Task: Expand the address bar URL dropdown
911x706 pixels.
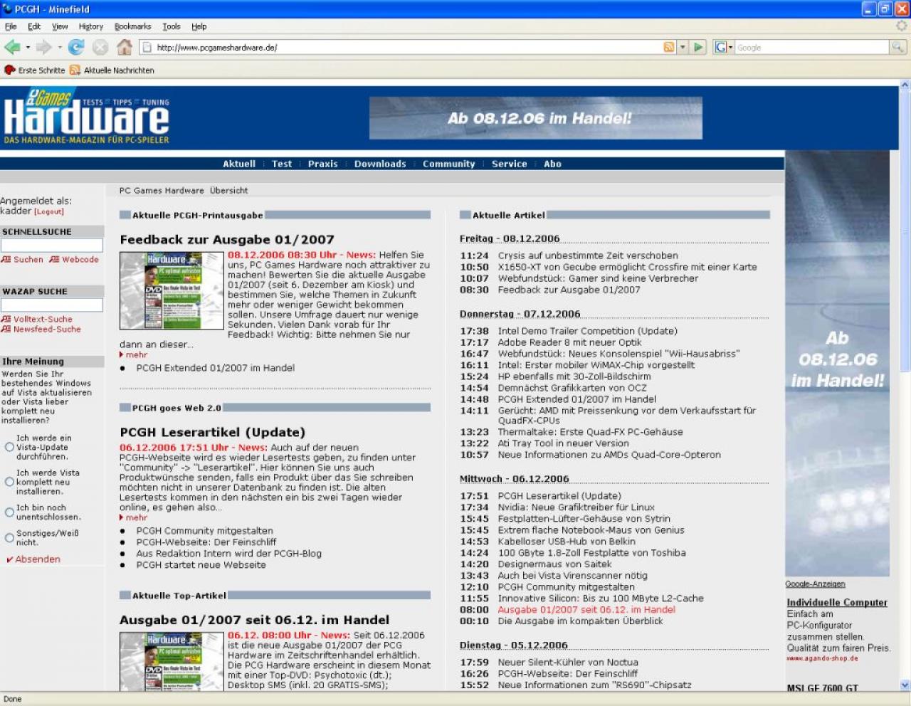Action: [683, 48]
